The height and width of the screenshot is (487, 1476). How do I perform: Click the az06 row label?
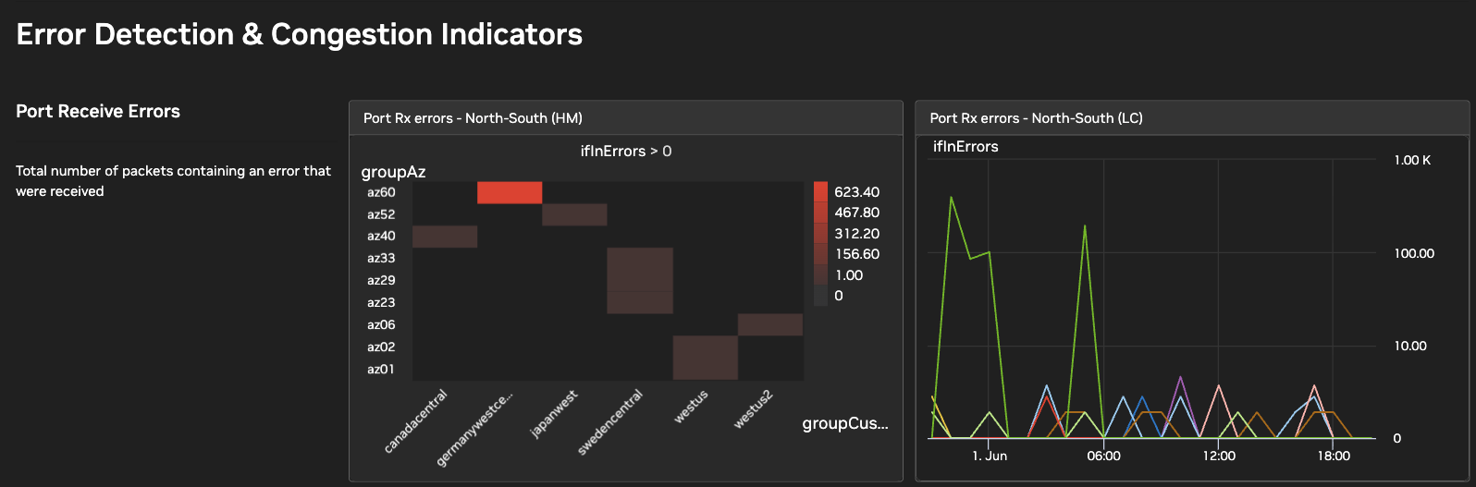click(x=381, y=325)
